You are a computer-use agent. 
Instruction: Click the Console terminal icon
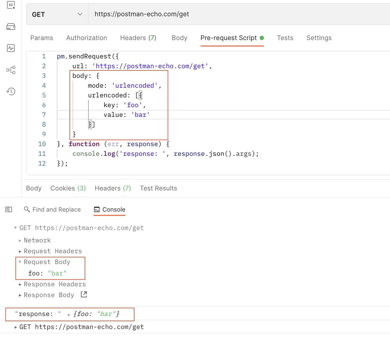pos(97,209)
